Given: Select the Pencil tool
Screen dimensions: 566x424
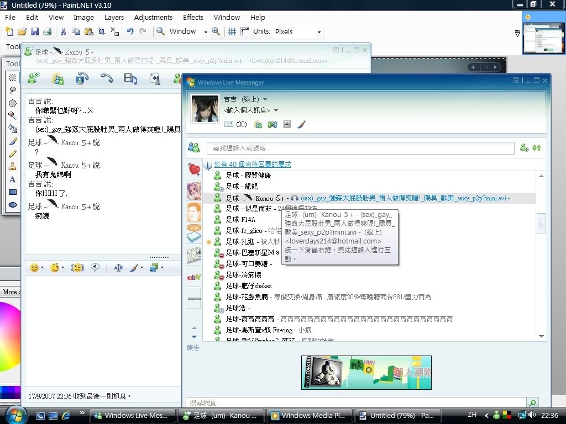Looking at the screenshot, I should pyautogui.click(x=12, y=154).
